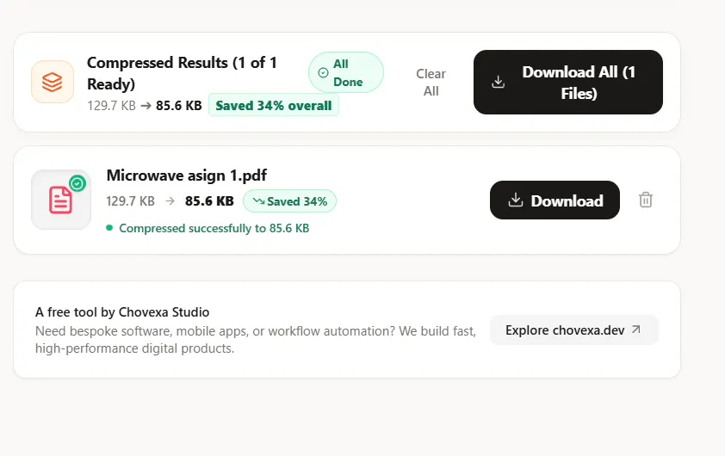725x456 pixels.
Task: Open Explore chovexa.dev link
Action: click(x=573, y=330)
